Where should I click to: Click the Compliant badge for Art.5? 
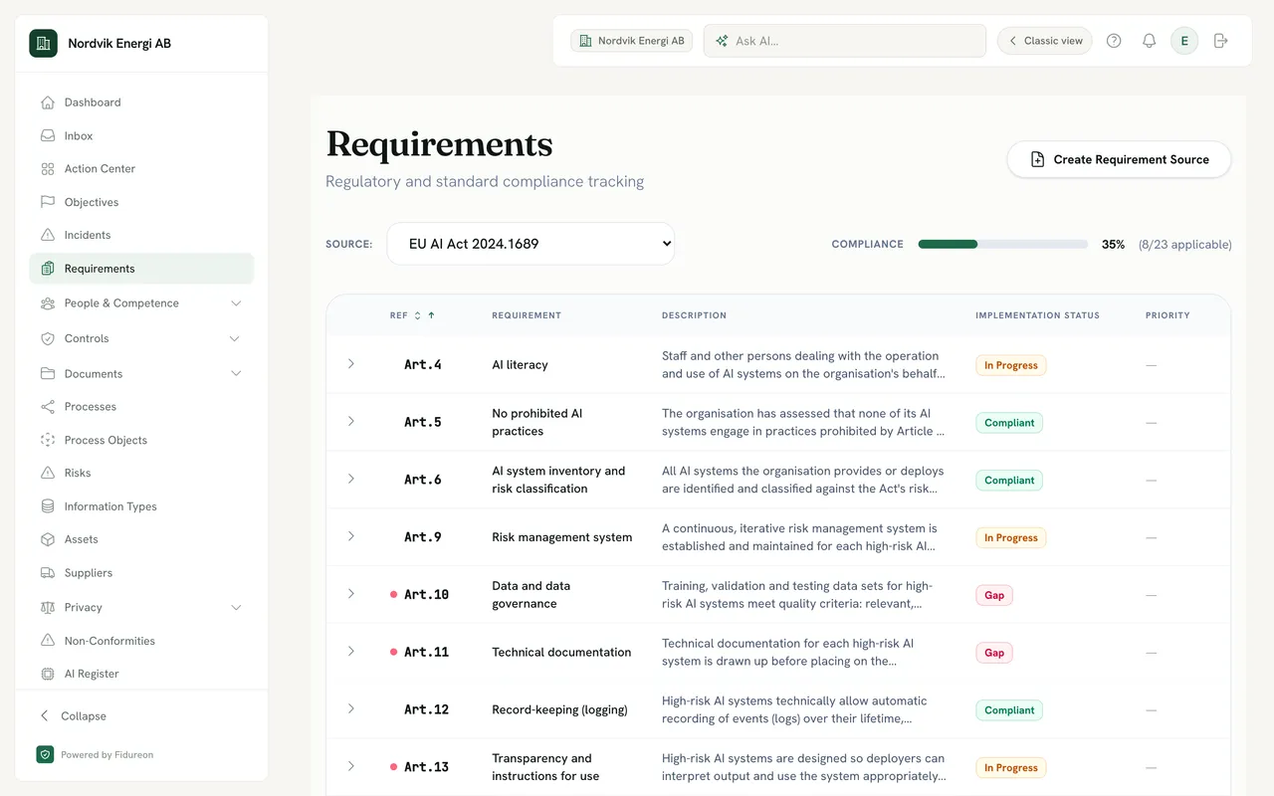pos(1009,423)
